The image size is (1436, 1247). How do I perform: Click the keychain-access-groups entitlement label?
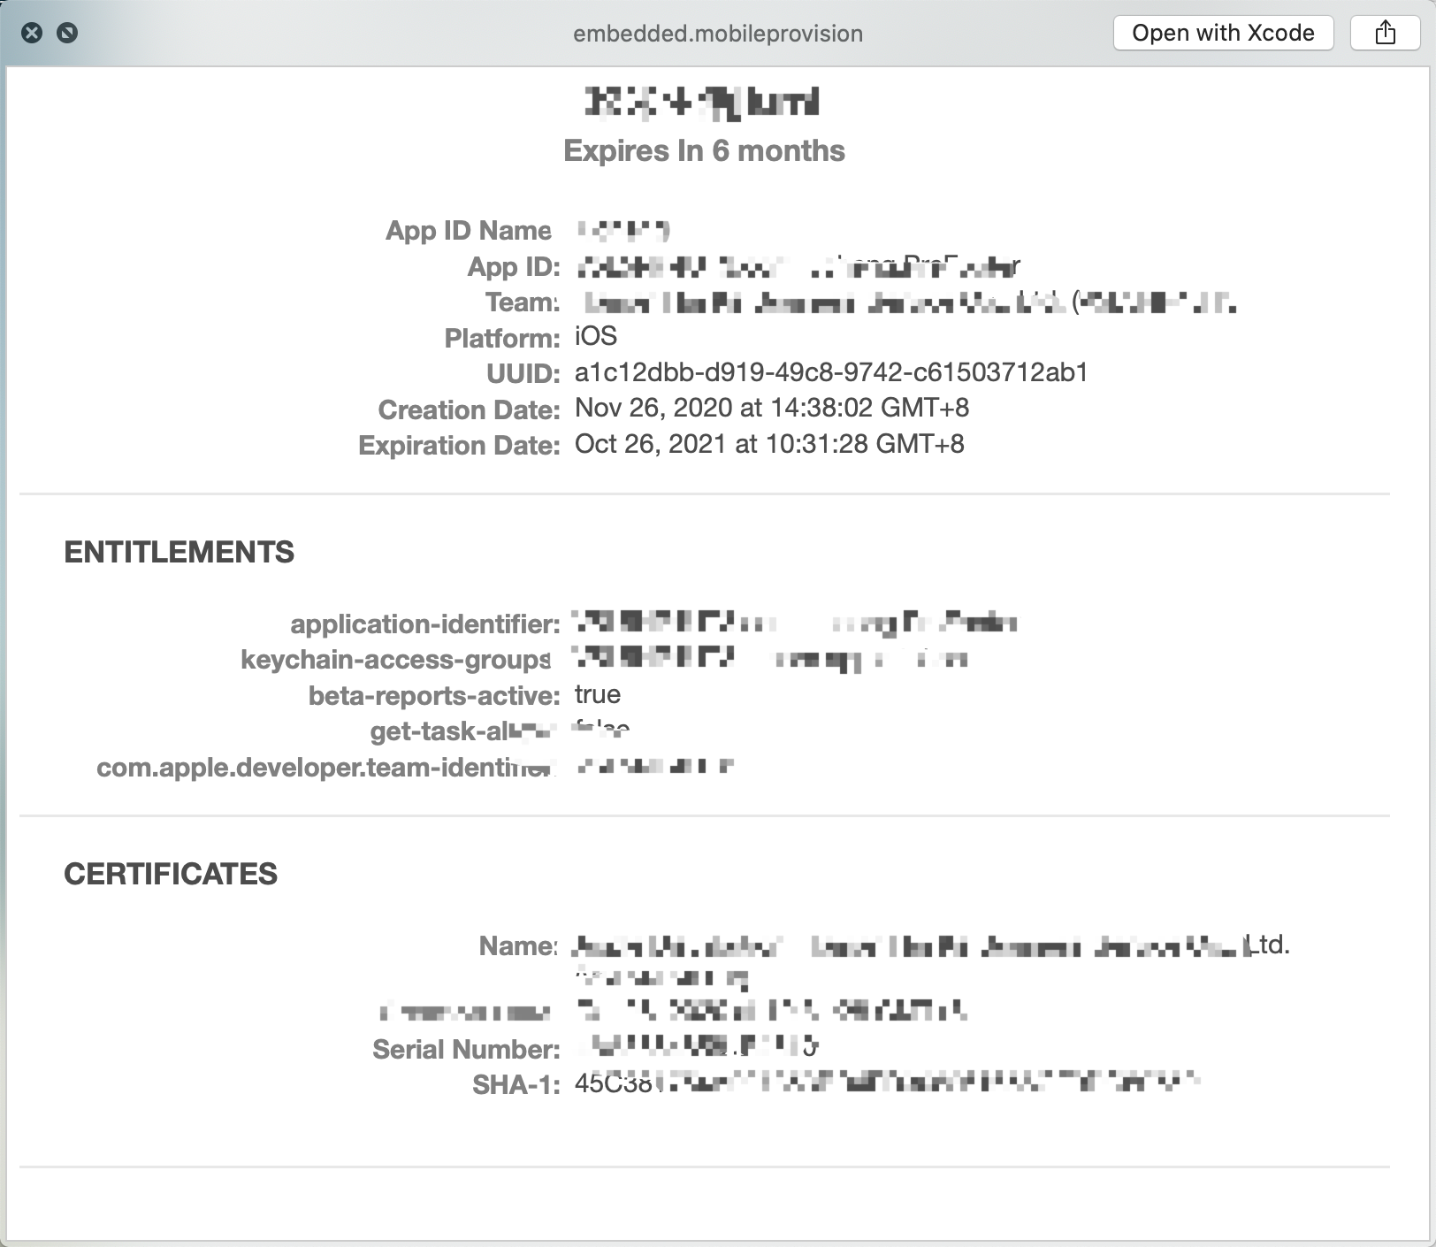pos(394,659)
